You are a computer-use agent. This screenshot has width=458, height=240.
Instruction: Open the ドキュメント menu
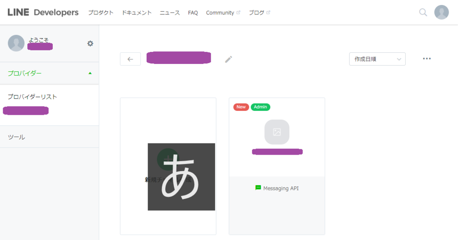tap(137, 13)
